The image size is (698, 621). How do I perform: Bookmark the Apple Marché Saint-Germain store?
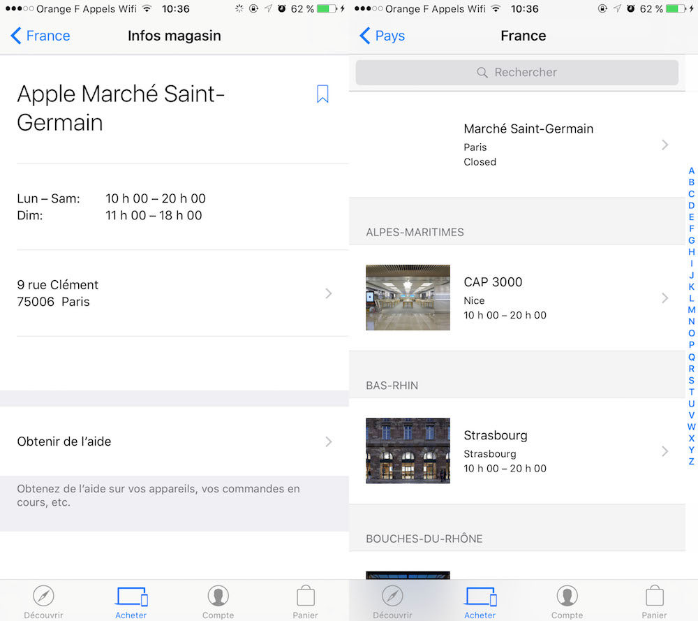[322, 94]
